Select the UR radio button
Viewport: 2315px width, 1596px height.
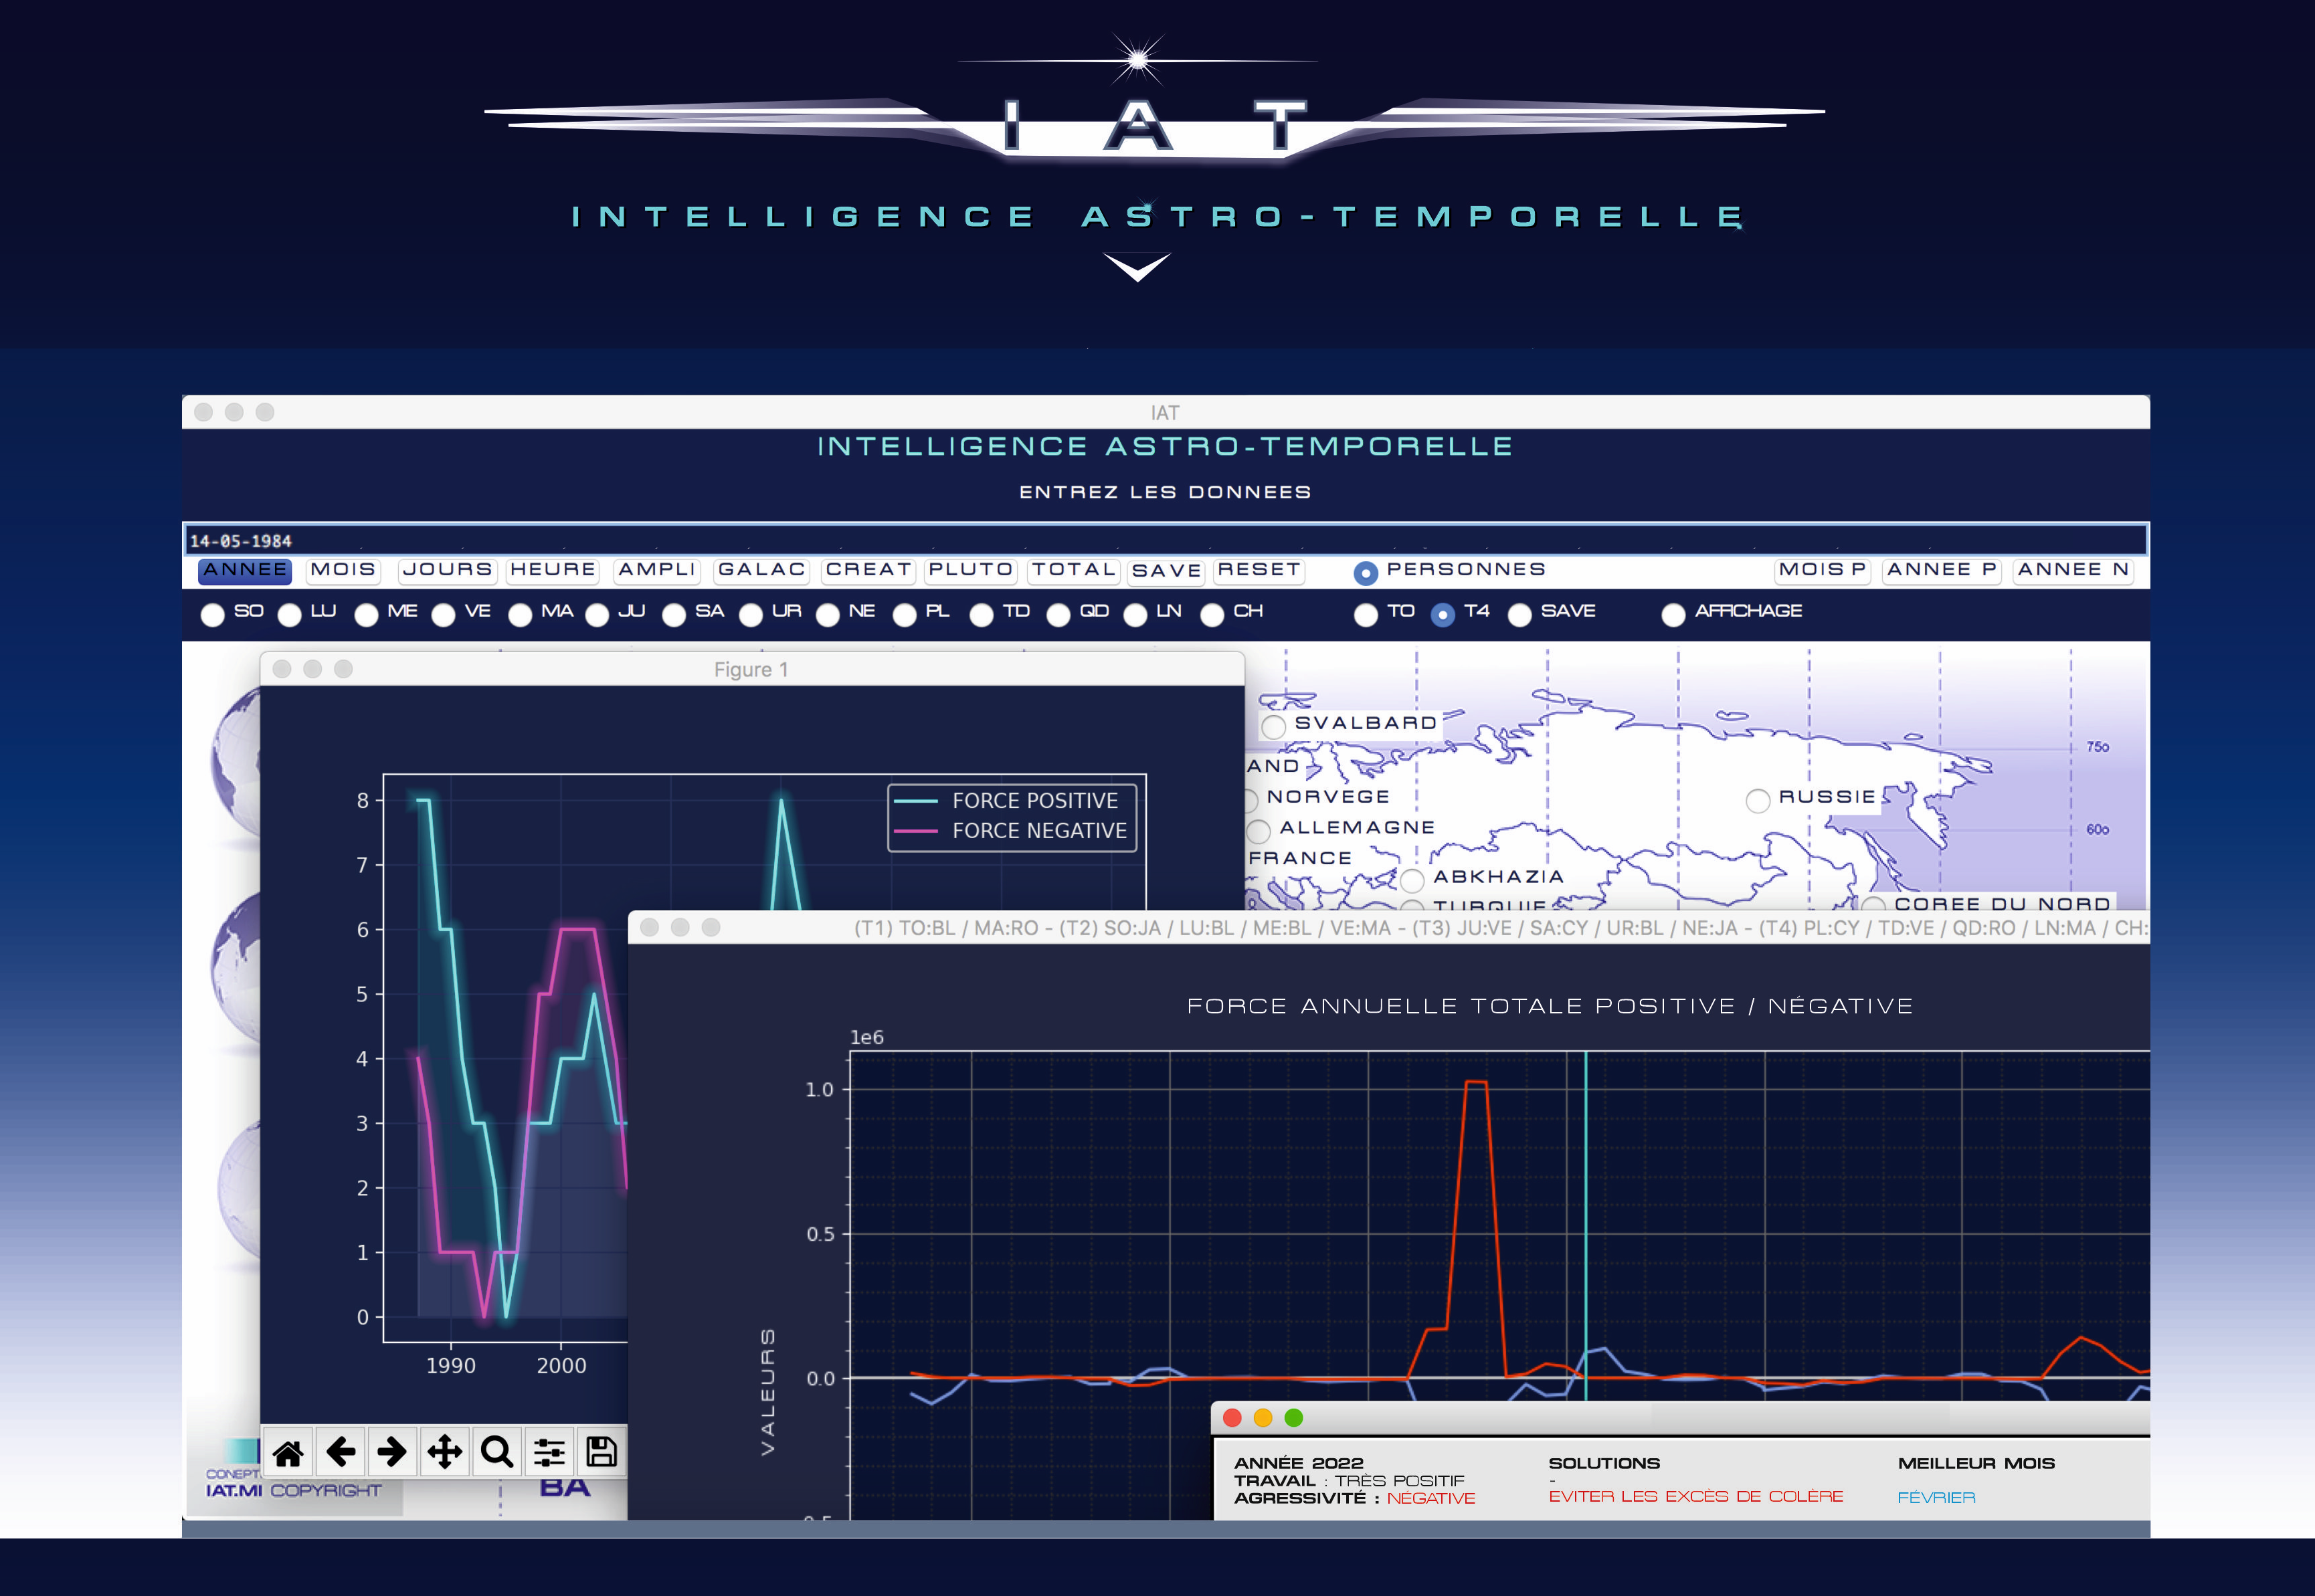[x=751, y=615]
